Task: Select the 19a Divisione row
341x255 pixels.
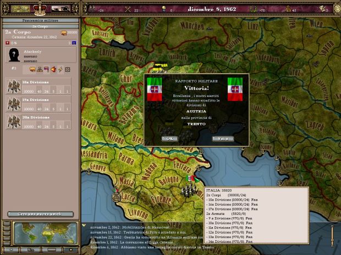Action: coord(38,104)
